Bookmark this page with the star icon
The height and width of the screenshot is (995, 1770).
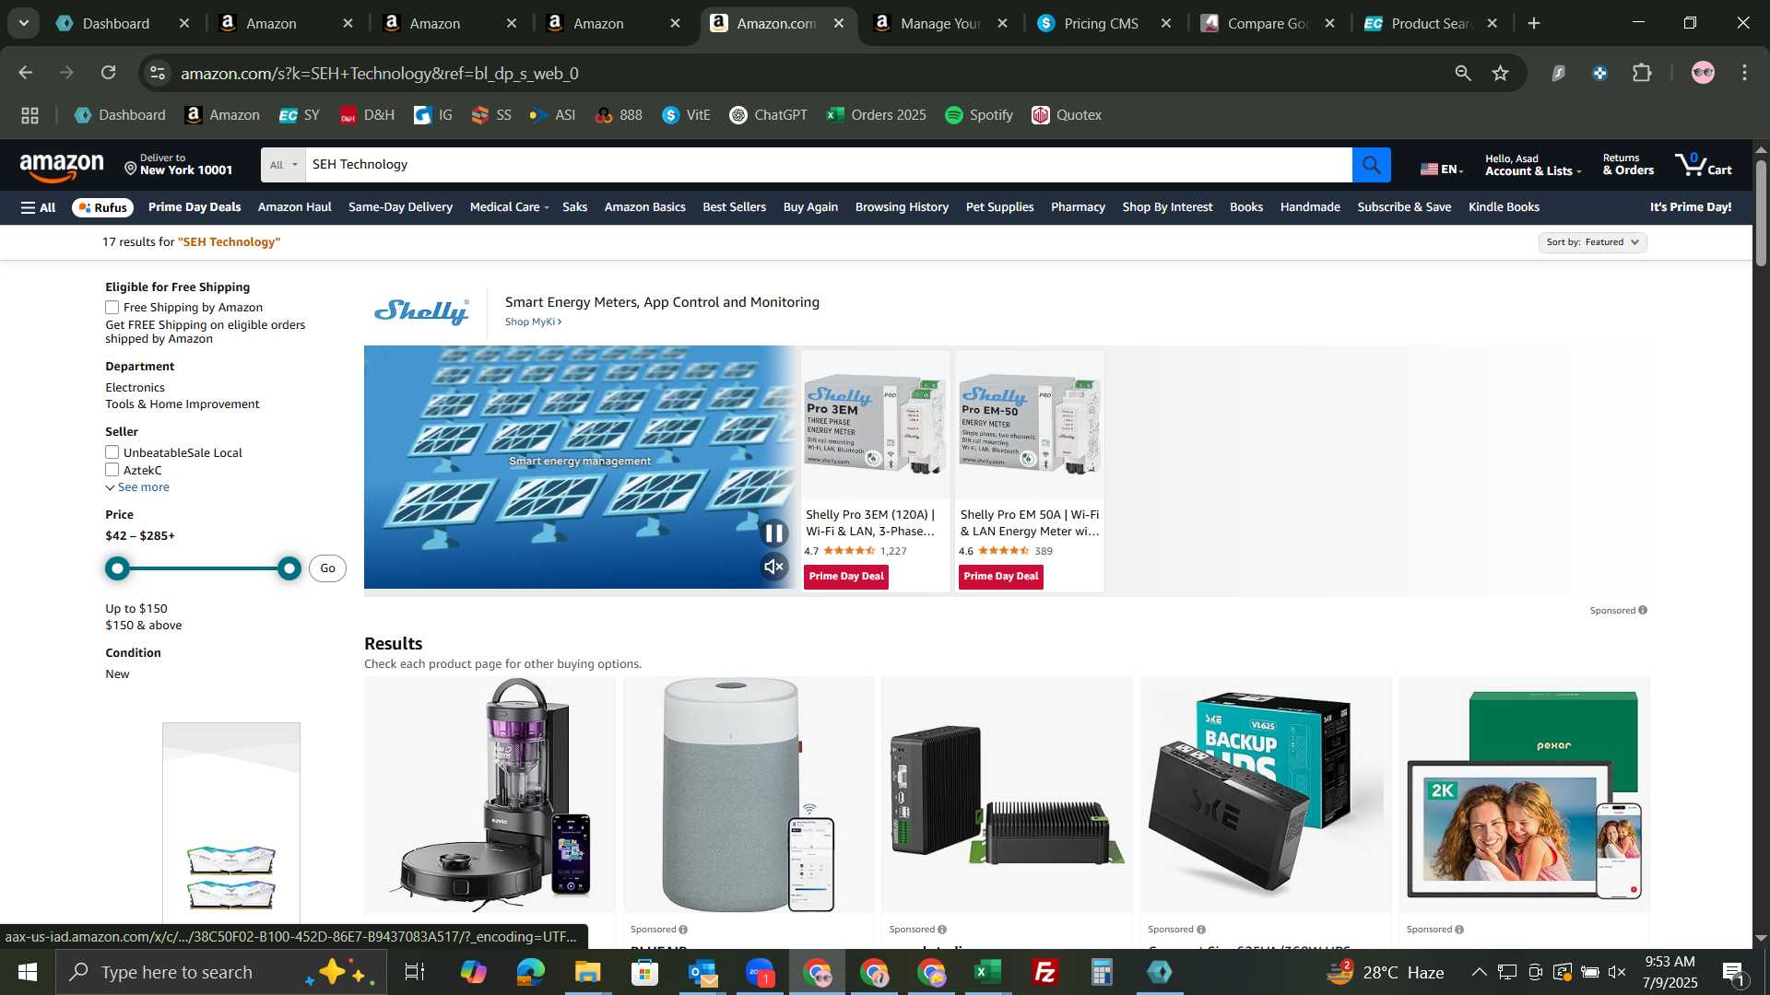pos(1501,73)
